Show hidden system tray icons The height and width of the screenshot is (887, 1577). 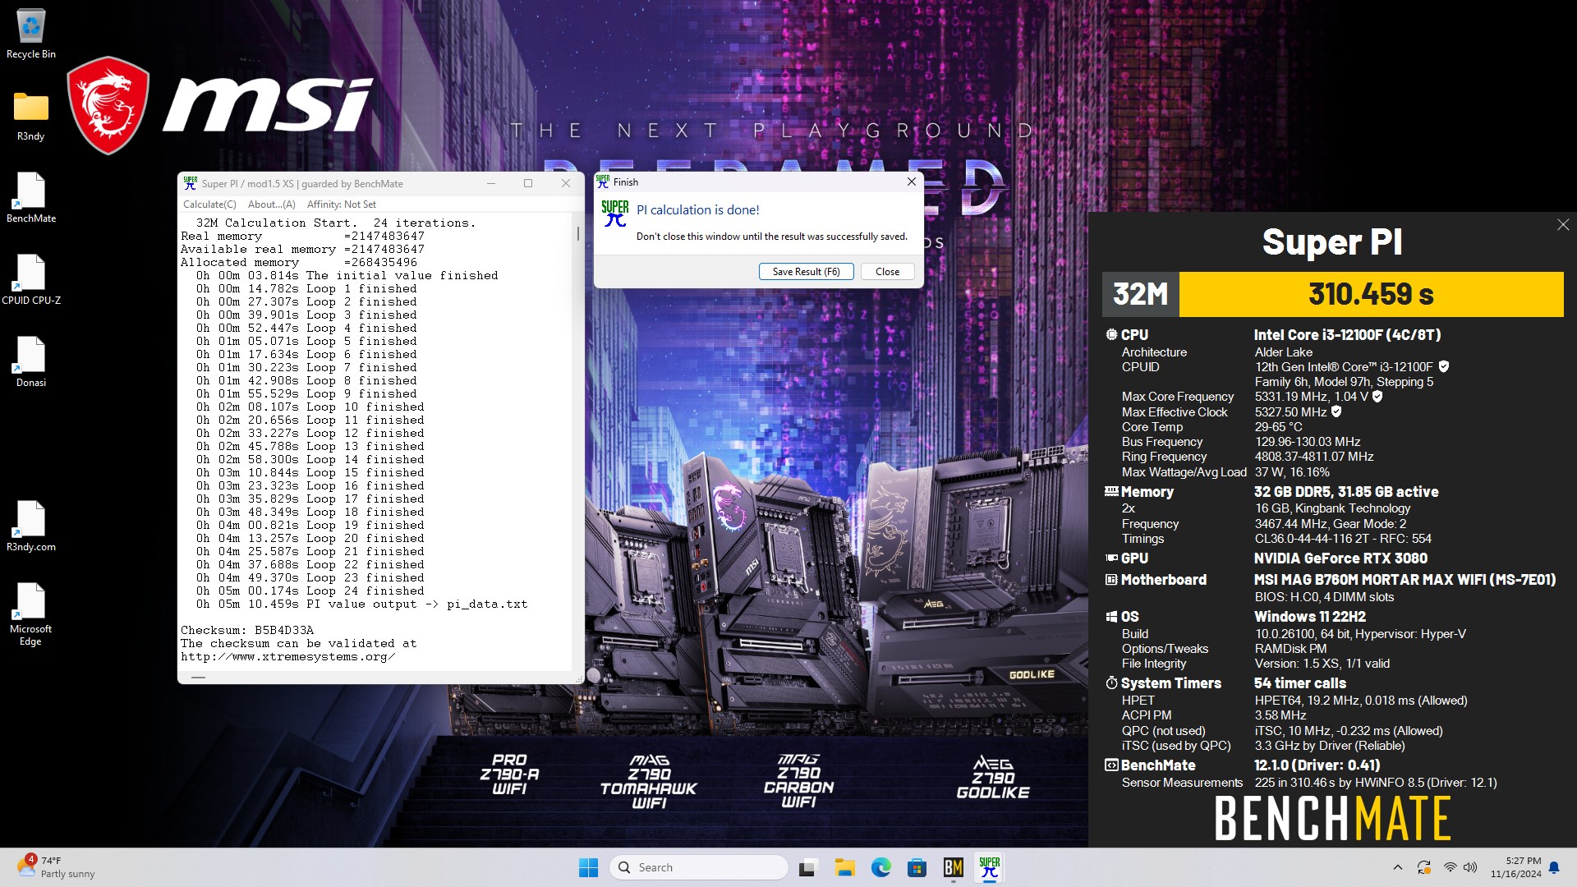pos(1398,867)
